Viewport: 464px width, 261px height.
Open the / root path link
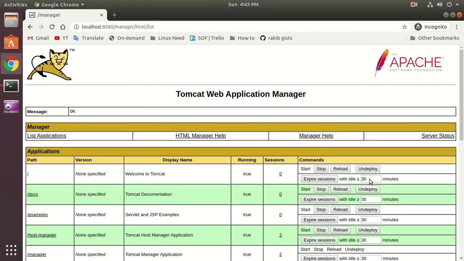click(x=28, y=174)
